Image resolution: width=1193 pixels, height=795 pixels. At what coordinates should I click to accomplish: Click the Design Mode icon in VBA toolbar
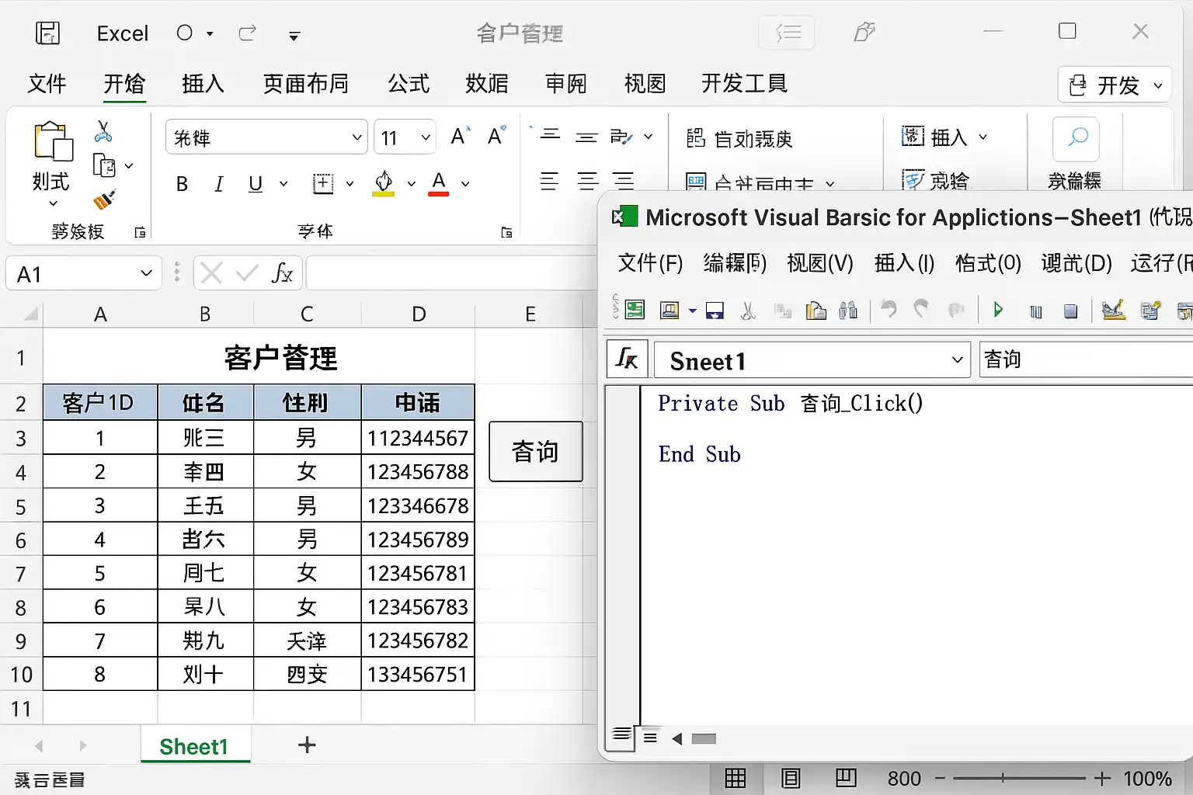pos(1113,311)
